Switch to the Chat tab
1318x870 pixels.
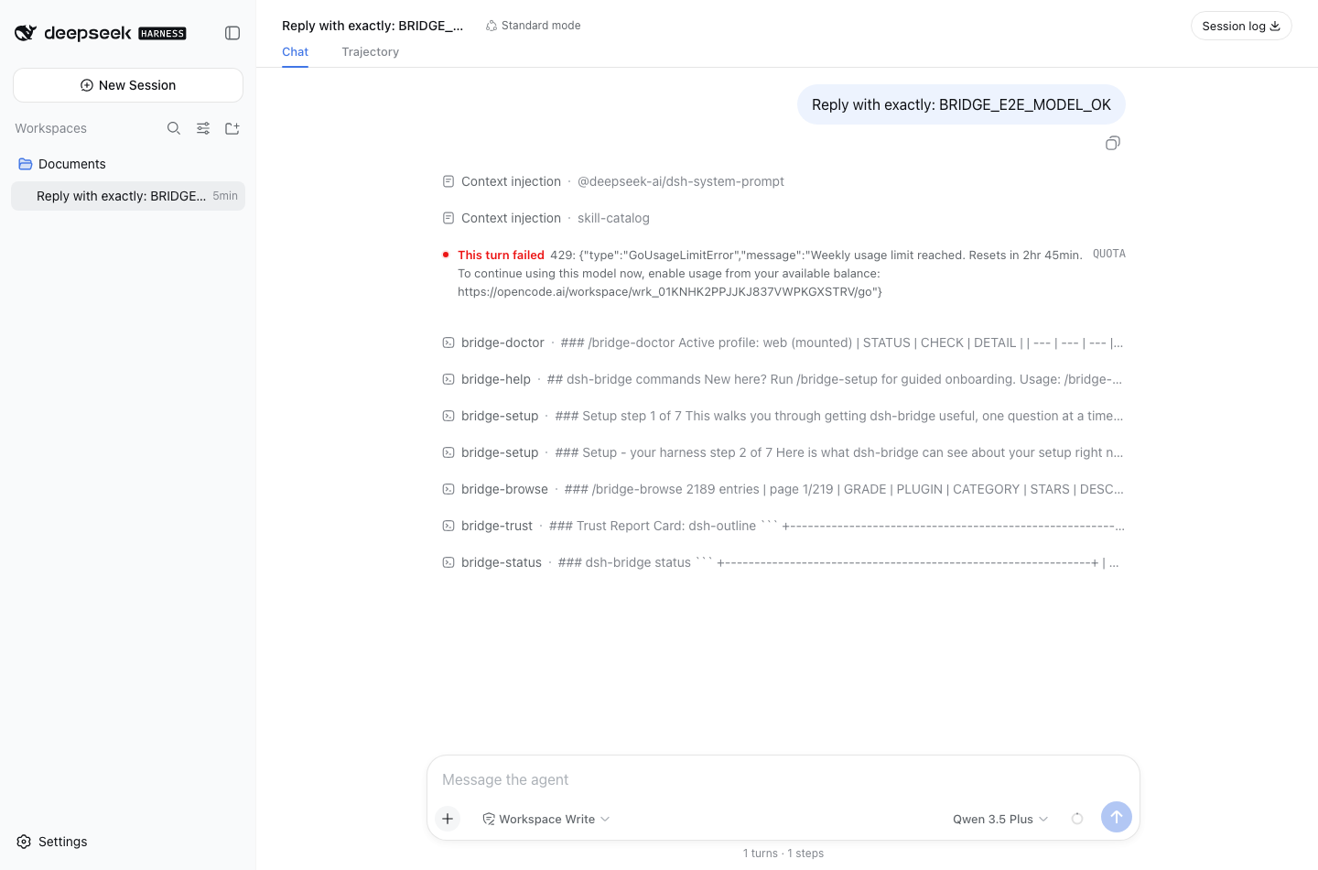[295, 52]
